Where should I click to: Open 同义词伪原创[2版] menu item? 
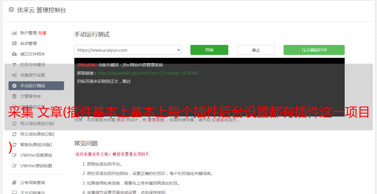37,134
